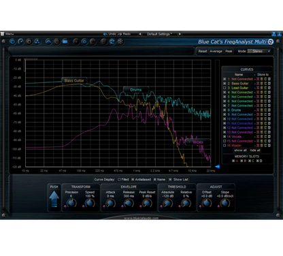The width and height of the screenshot is (283, 256).
Task: Click the Redo arrow icon
Action: coord(120,34)
